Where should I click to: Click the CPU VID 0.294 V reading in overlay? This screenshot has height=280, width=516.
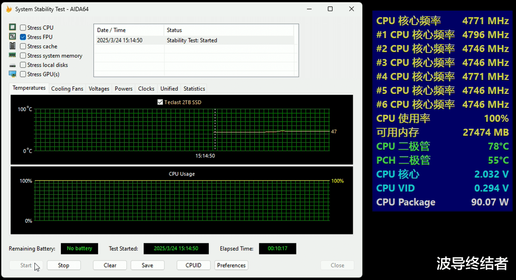pos(491,188)
